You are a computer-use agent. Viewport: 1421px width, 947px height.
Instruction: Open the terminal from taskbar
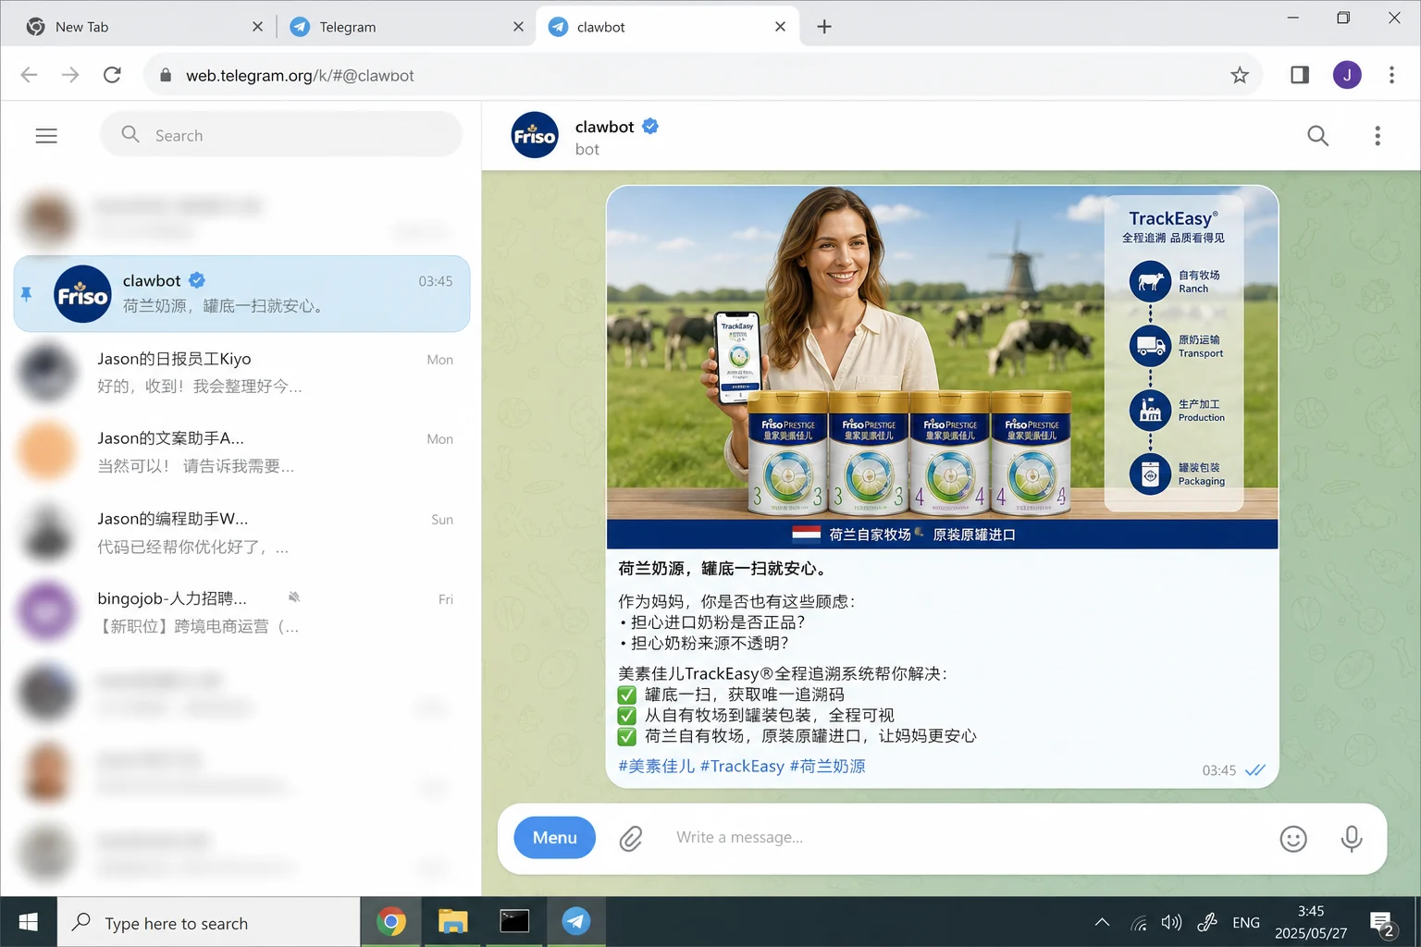[514, 922]
